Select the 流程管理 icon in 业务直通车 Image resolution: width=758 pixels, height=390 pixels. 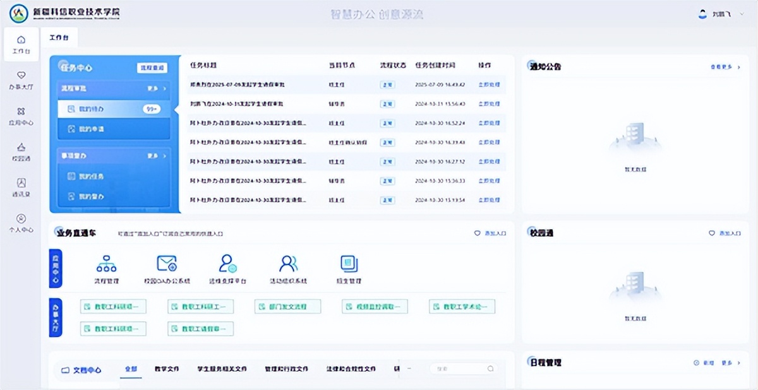[106, 265]
